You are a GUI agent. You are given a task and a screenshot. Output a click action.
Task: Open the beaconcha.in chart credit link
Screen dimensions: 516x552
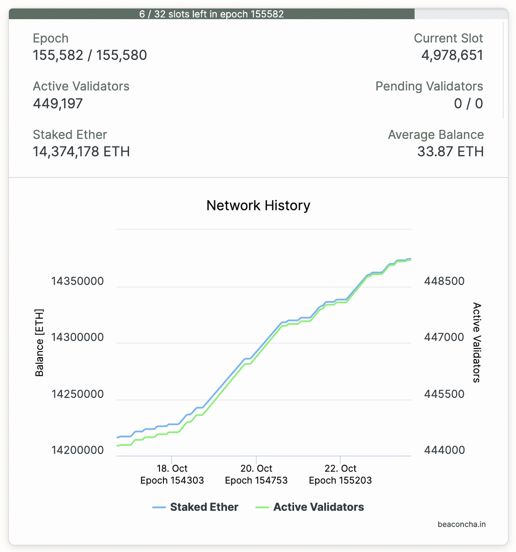click(461, 524)
